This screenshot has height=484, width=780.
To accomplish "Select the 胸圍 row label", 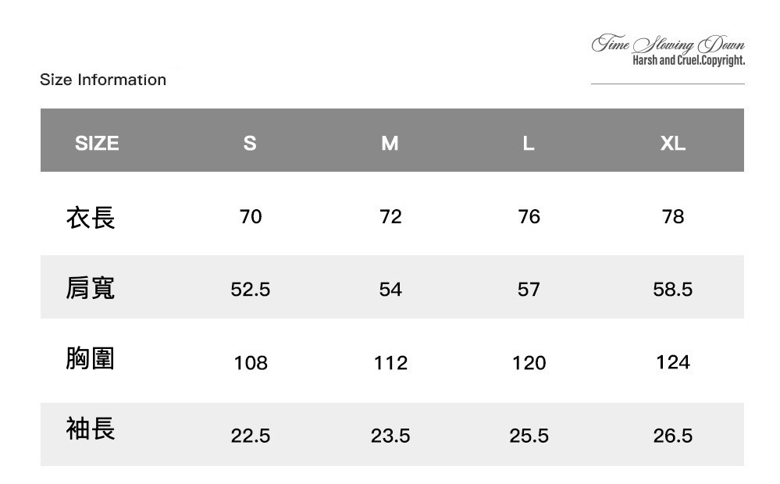I will (91, 359).
